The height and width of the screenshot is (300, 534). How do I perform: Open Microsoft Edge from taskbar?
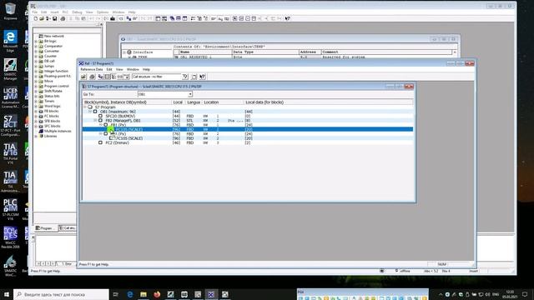pos(130,294)
